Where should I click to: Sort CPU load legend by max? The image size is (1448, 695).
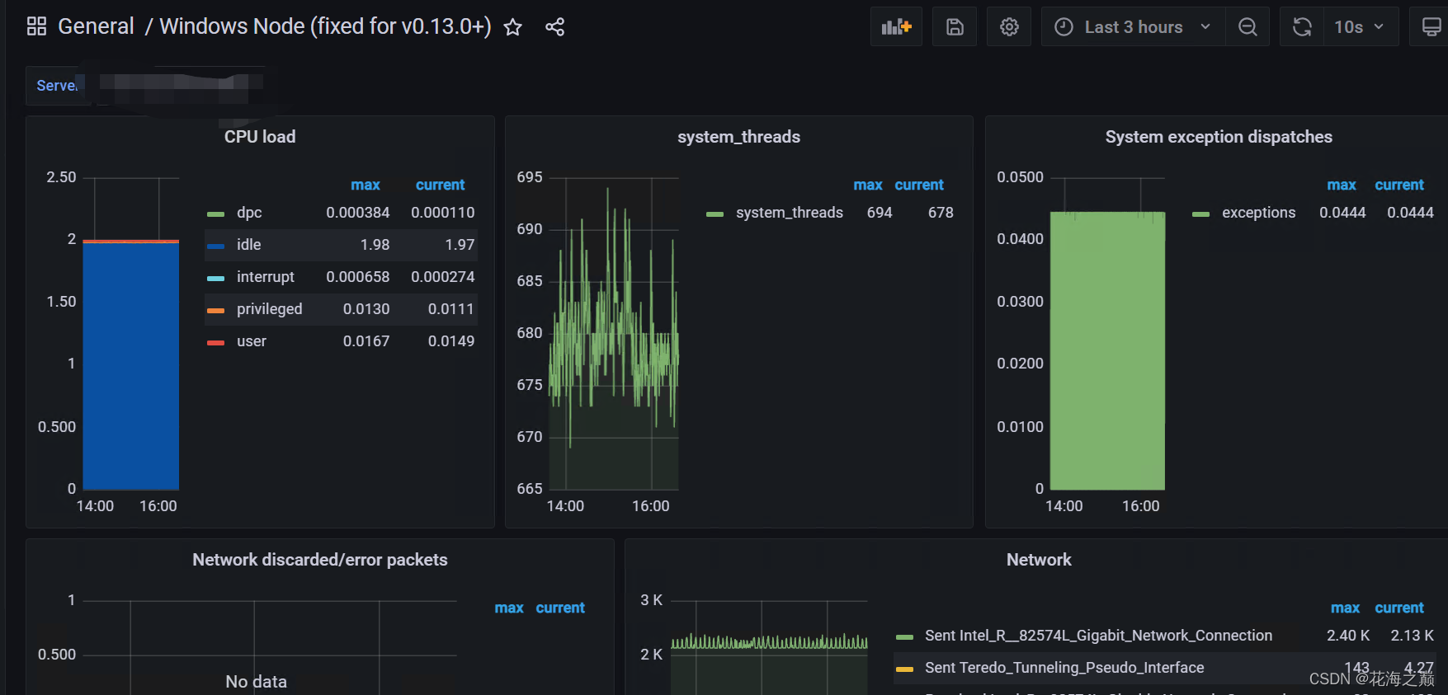pyautogui.click(x=366, y=185)
